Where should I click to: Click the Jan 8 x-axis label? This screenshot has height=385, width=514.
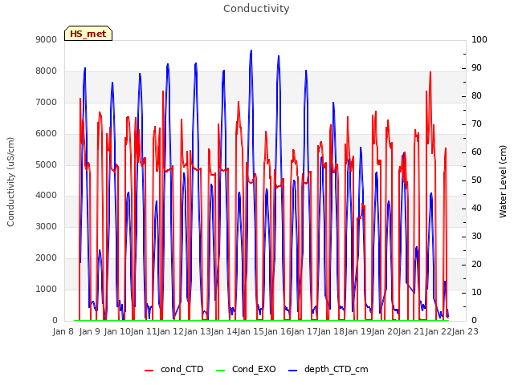pos(63,331)
